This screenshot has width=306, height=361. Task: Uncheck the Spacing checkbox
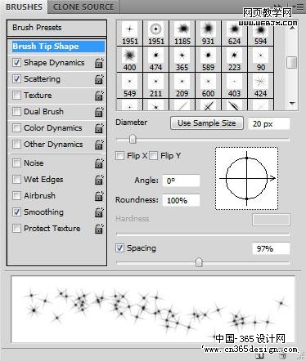[119, 248]
